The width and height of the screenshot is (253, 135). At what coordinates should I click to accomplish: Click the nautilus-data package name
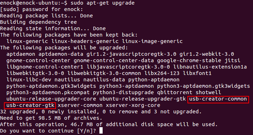pyautogui.click(x=104, y=80)
